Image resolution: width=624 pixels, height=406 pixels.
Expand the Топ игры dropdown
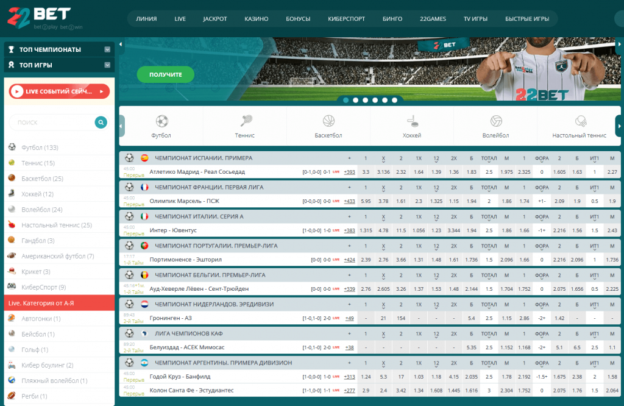click(x=107, y=65)
